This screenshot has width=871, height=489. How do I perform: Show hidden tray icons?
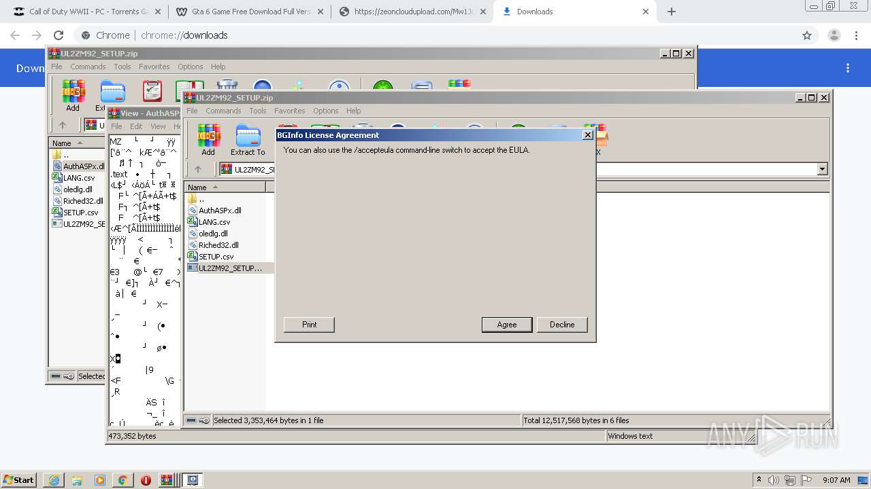(759, 480)
